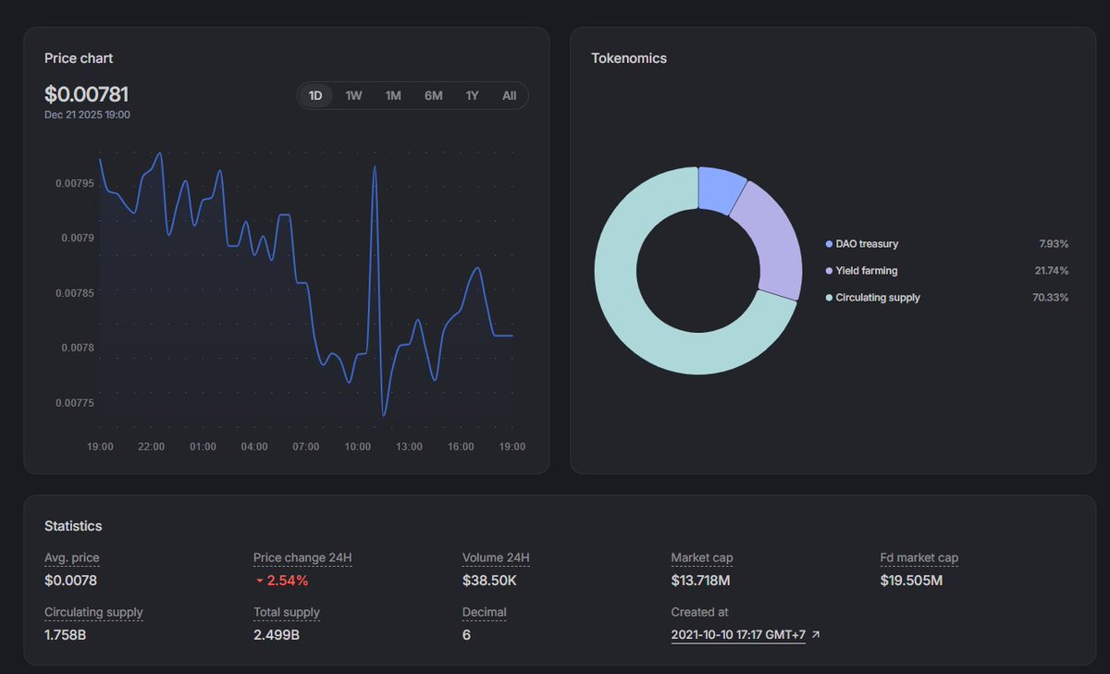Image resolution: width=1110 pixels, height=674 pixels.
Task: Click the 04:00 x-axis label
Action: (x=254, y=447)
